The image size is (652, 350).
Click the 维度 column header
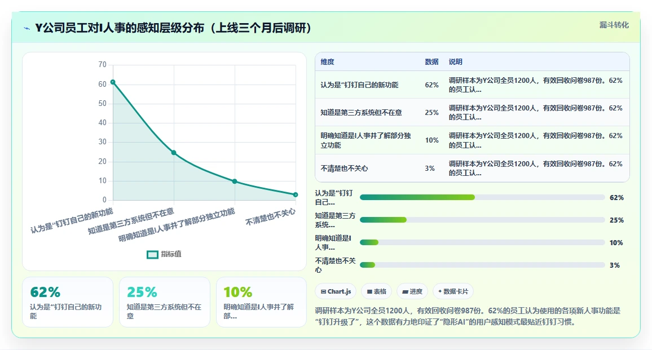(x=327, y=62)
